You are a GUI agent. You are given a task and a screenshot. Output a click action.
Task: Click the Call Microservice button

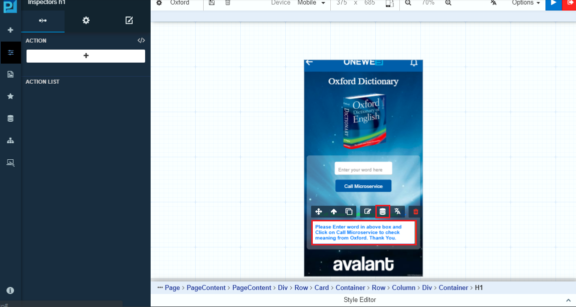click(363, 186)
